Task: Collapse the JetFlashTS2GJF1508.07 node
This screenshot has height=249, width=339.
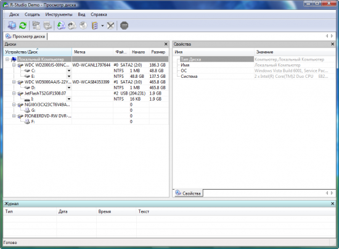Action: pos(14,93)
